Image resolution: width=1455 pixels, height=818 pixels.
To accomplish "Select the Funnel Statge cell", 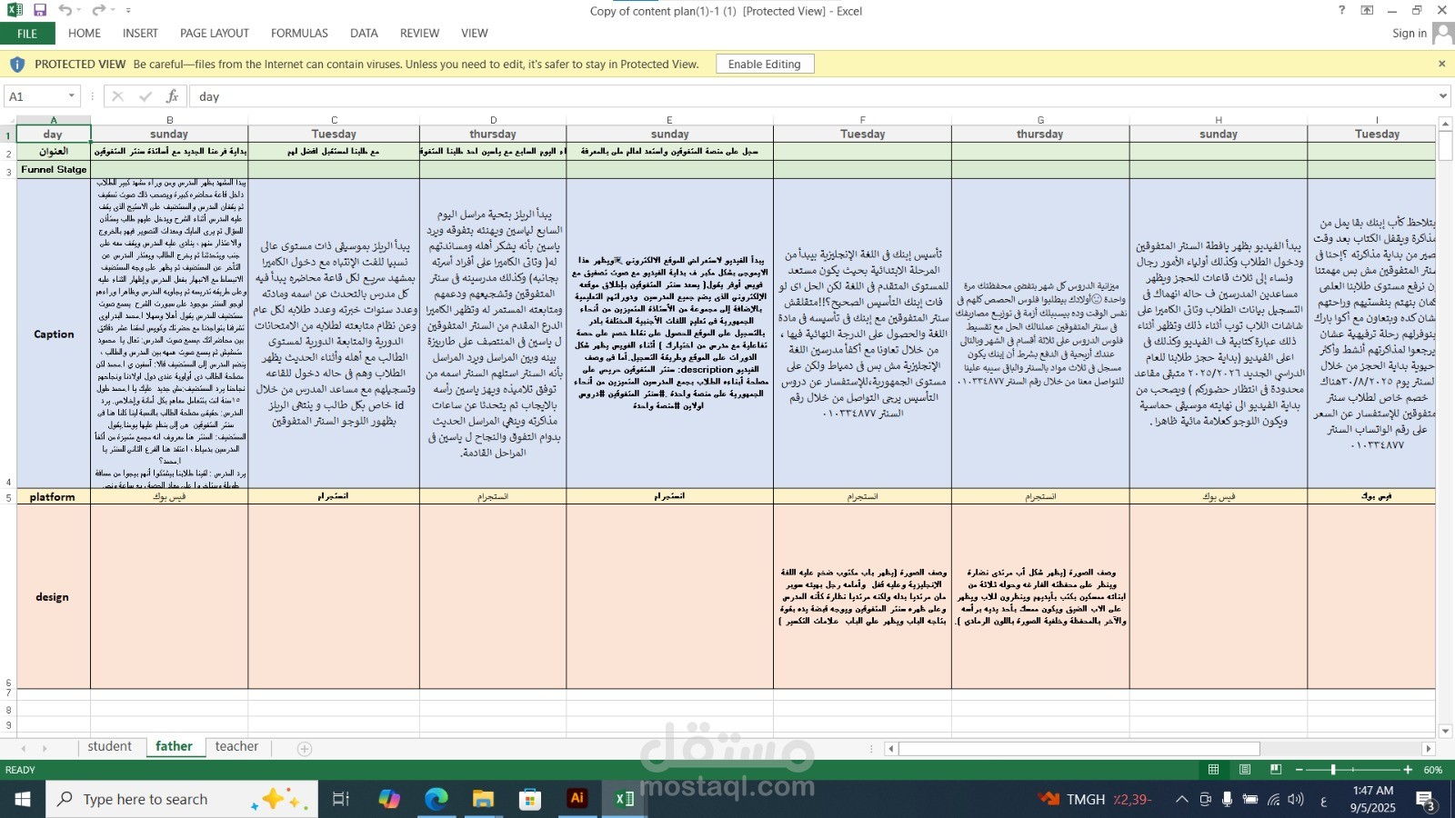I will (54, 170).
